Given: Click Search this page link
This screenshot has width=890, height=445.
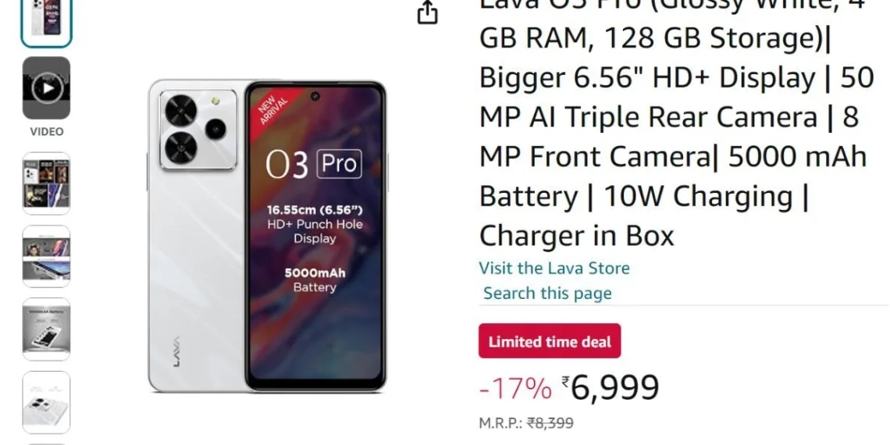Looking at the screenshot, I should [547, 294].
